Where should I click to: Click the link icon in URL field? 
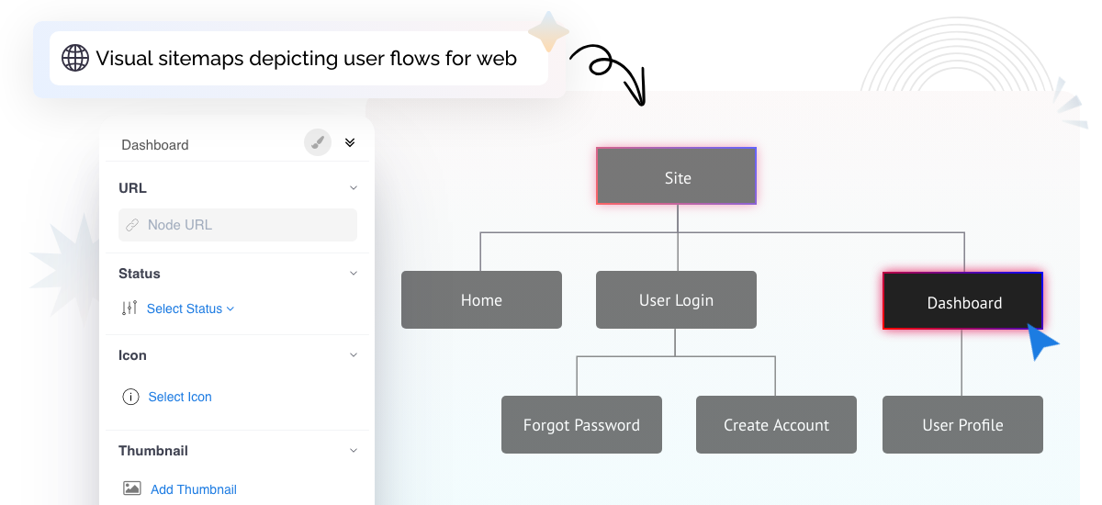(132, 225)
